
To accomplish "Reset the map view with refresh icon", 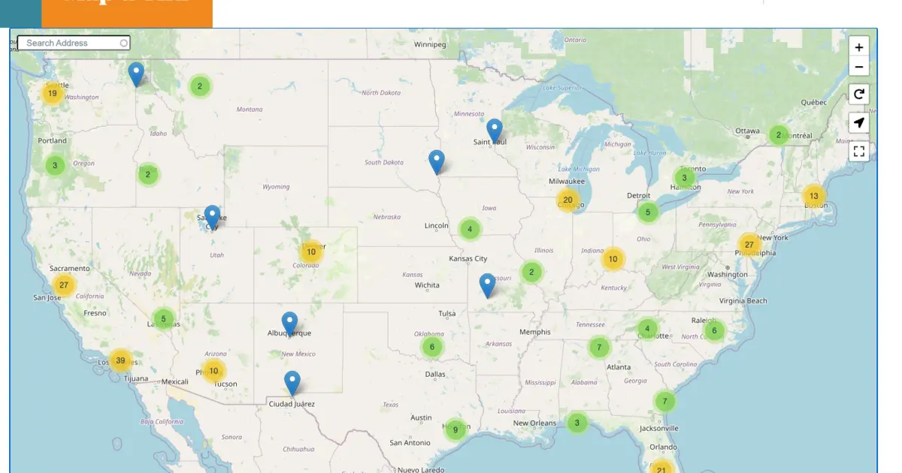I will (x=859, y=94).
